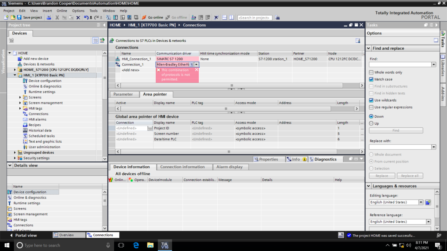Open the Allen-Bradley communication driver dropdown
447x251 pixels.
point(196,64)
